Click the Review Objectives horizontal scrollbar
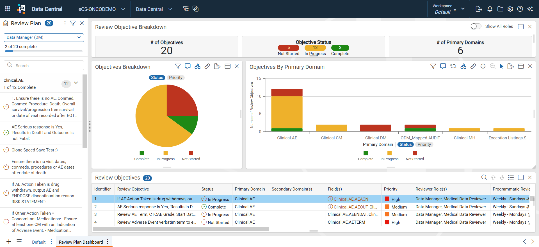 (x=181, y=229)
